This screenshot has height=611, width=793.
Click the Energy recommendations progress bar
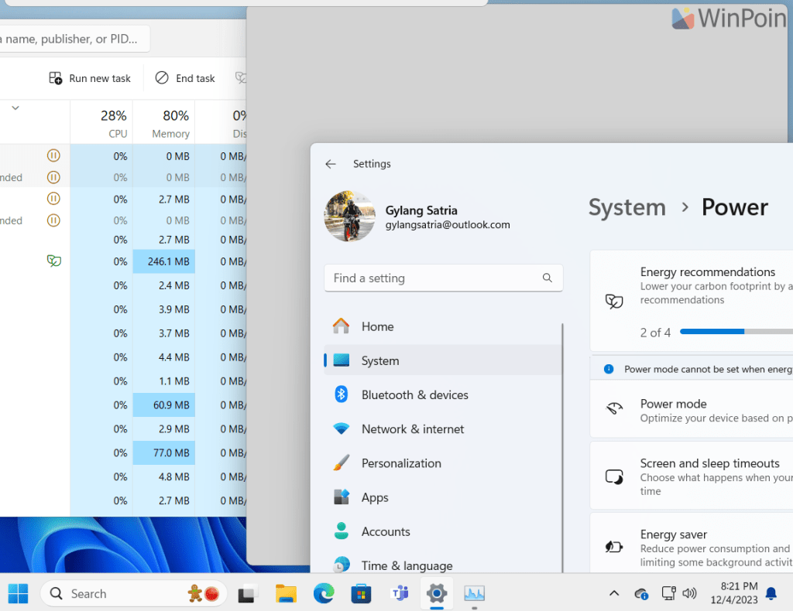coord(734,331)
